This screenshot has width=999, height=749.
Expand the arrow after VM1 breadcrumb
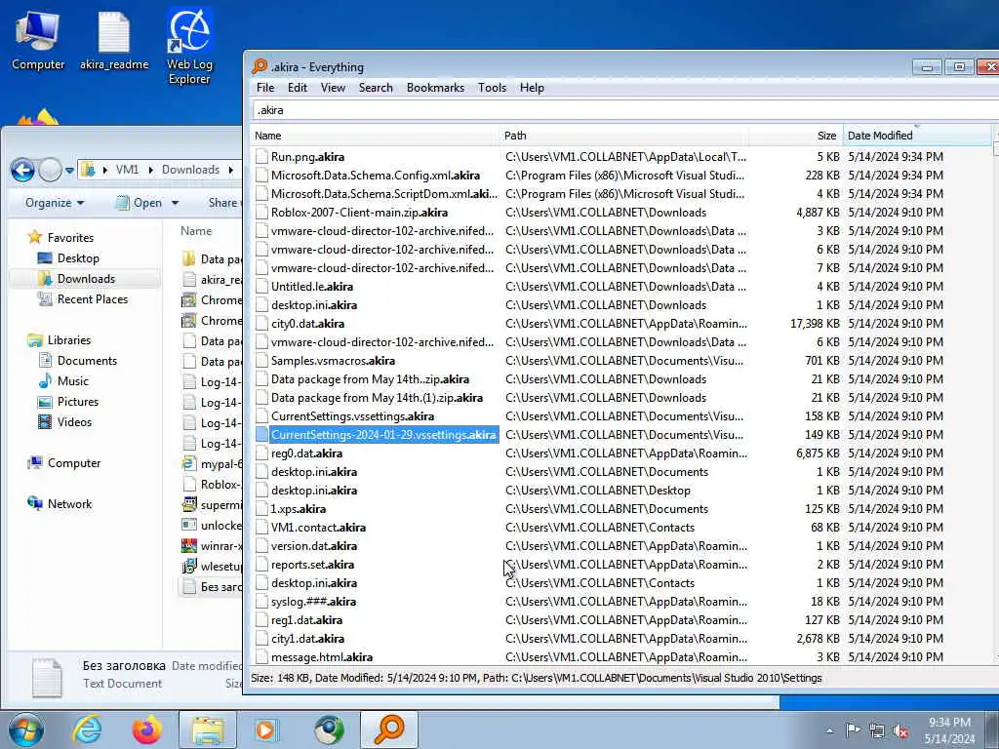point(151,170)
